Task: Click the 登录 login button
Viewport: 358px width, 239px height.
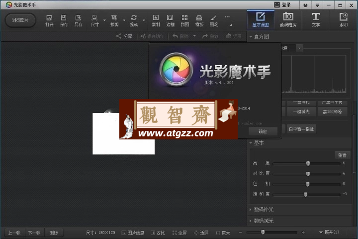Action: coord(282,5)
